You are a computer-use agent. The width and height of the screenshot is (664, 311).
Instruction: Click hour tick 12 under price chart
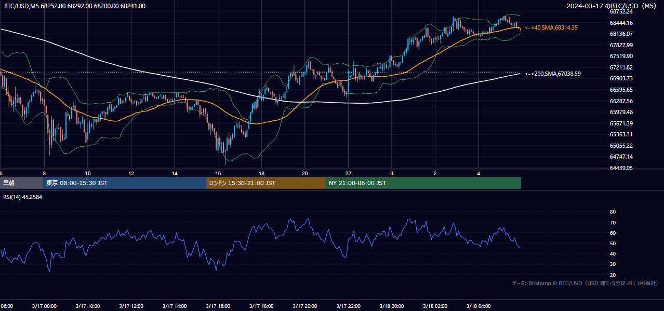coord(131,174)
